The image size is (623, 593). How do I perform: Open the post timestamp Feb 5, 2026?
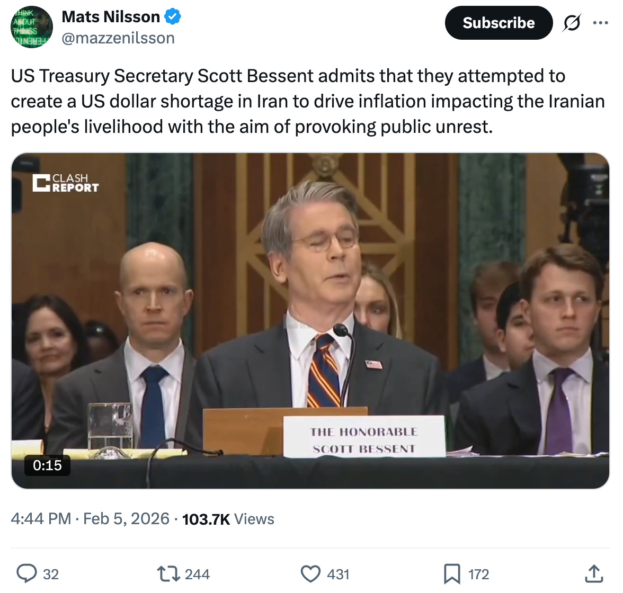[x=90, y=519]
